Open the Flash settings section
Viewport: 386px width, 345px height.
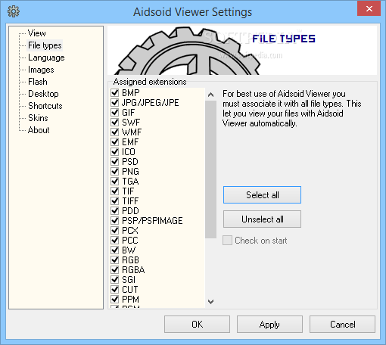pos(38,82)
